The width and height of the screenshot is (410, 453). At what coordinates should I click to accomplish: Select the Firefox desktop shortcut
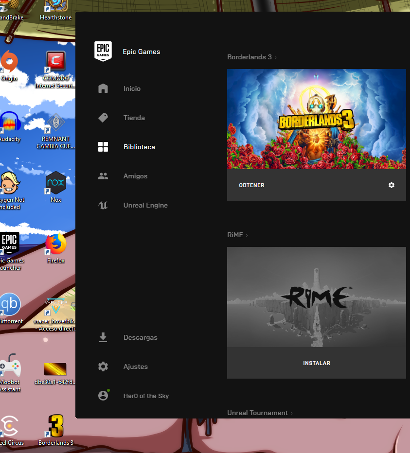coord(55,248)
